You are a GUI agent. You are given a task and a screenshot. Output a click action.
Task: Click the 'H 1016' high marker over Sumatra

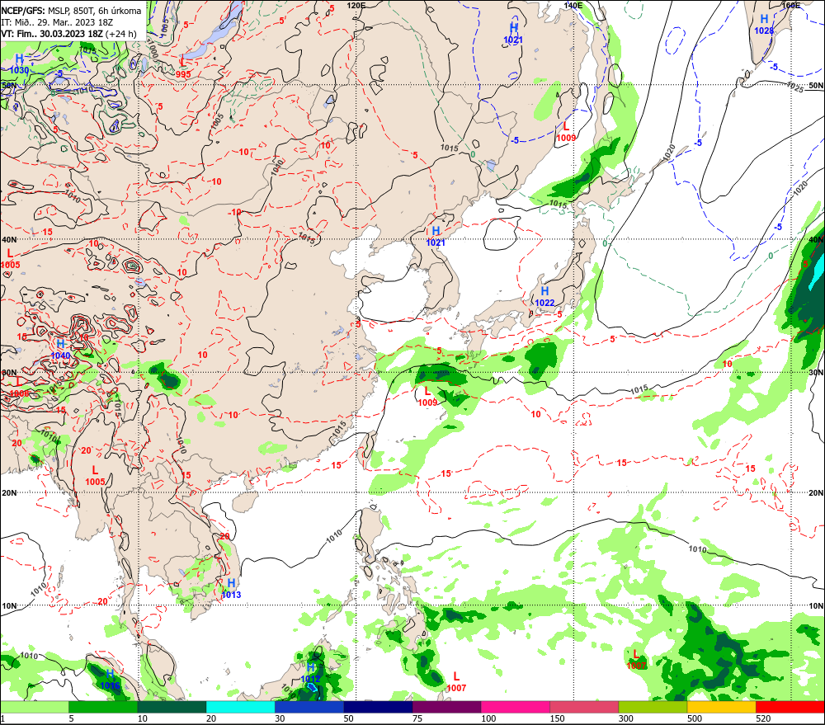click(x=110, y=680)
